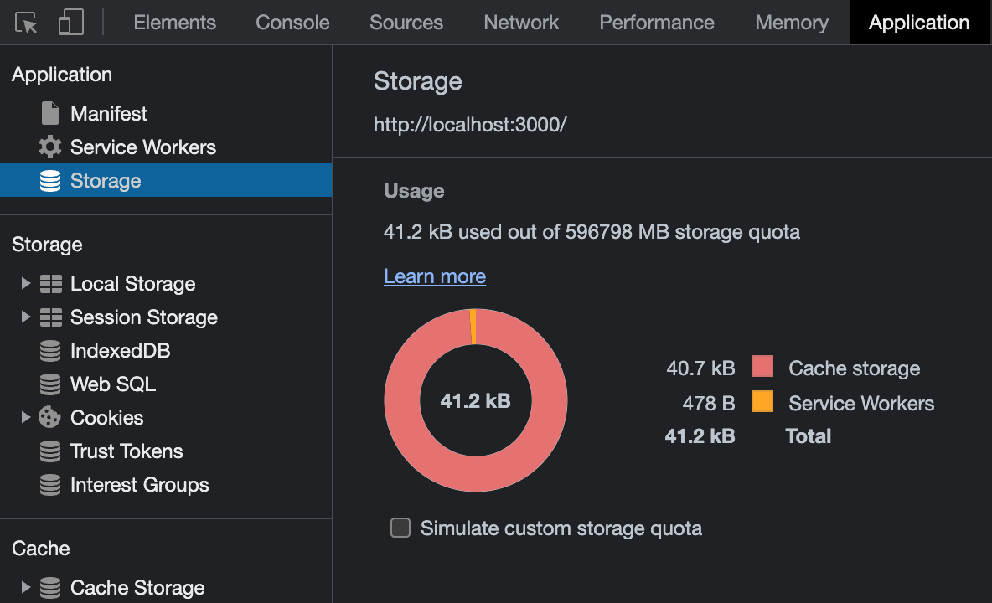The width and height of the screenshot is (992, 603).
Task: Open the Memory panel
Action: 791,23
